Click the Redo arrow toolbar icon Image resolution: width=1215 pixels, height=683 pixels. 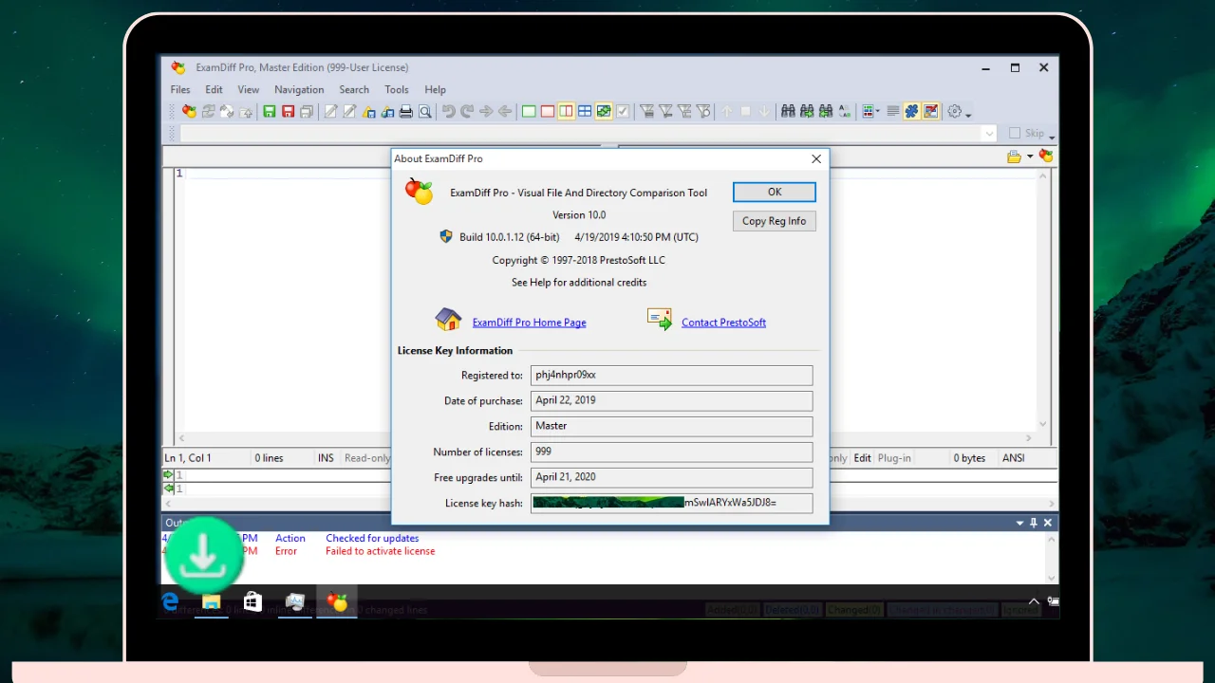[467, 112]
